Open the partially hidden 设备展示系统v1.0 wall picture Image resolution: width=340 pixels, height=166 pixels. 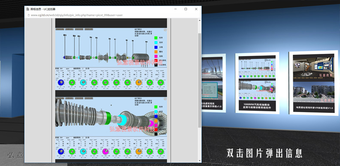214,83
